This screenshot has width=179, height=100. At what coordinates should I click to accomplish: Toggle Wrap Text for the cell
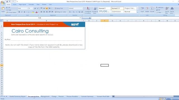click(59, 8)
